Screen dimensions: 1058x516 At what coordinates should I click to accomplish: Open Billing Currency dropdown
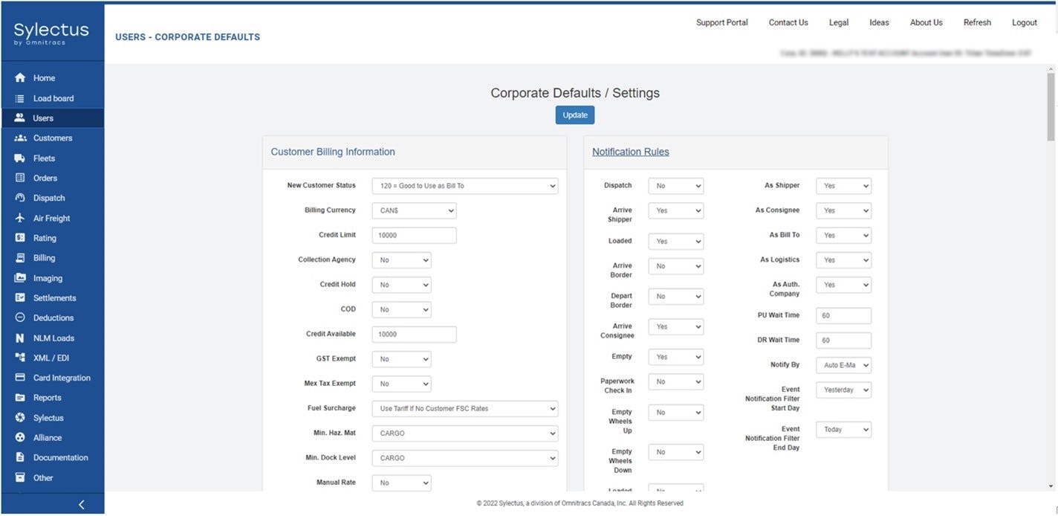point(414,210)
